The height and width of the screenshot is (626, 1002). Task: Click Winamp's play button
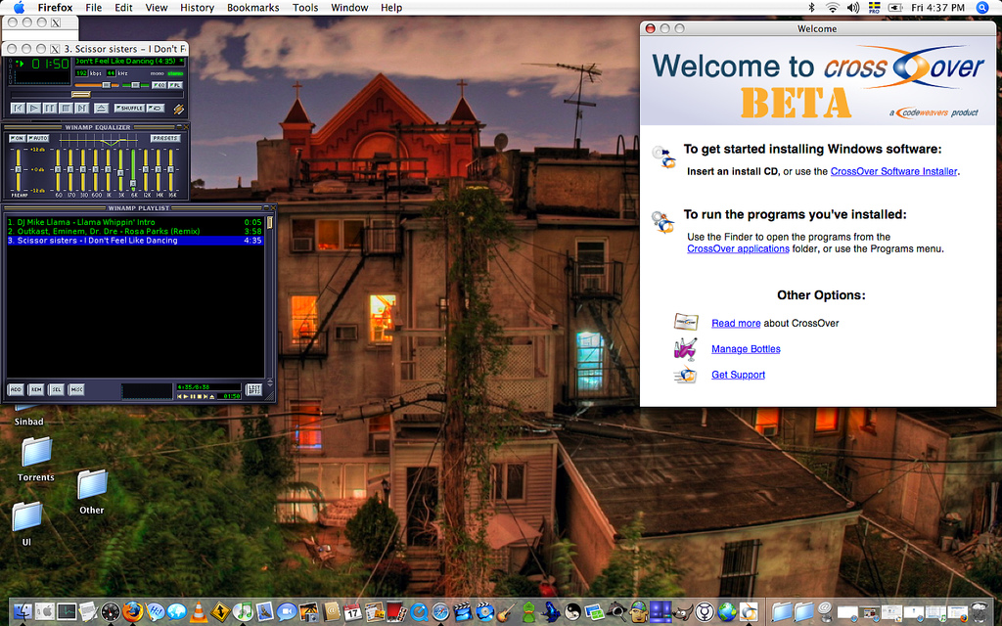33,108
